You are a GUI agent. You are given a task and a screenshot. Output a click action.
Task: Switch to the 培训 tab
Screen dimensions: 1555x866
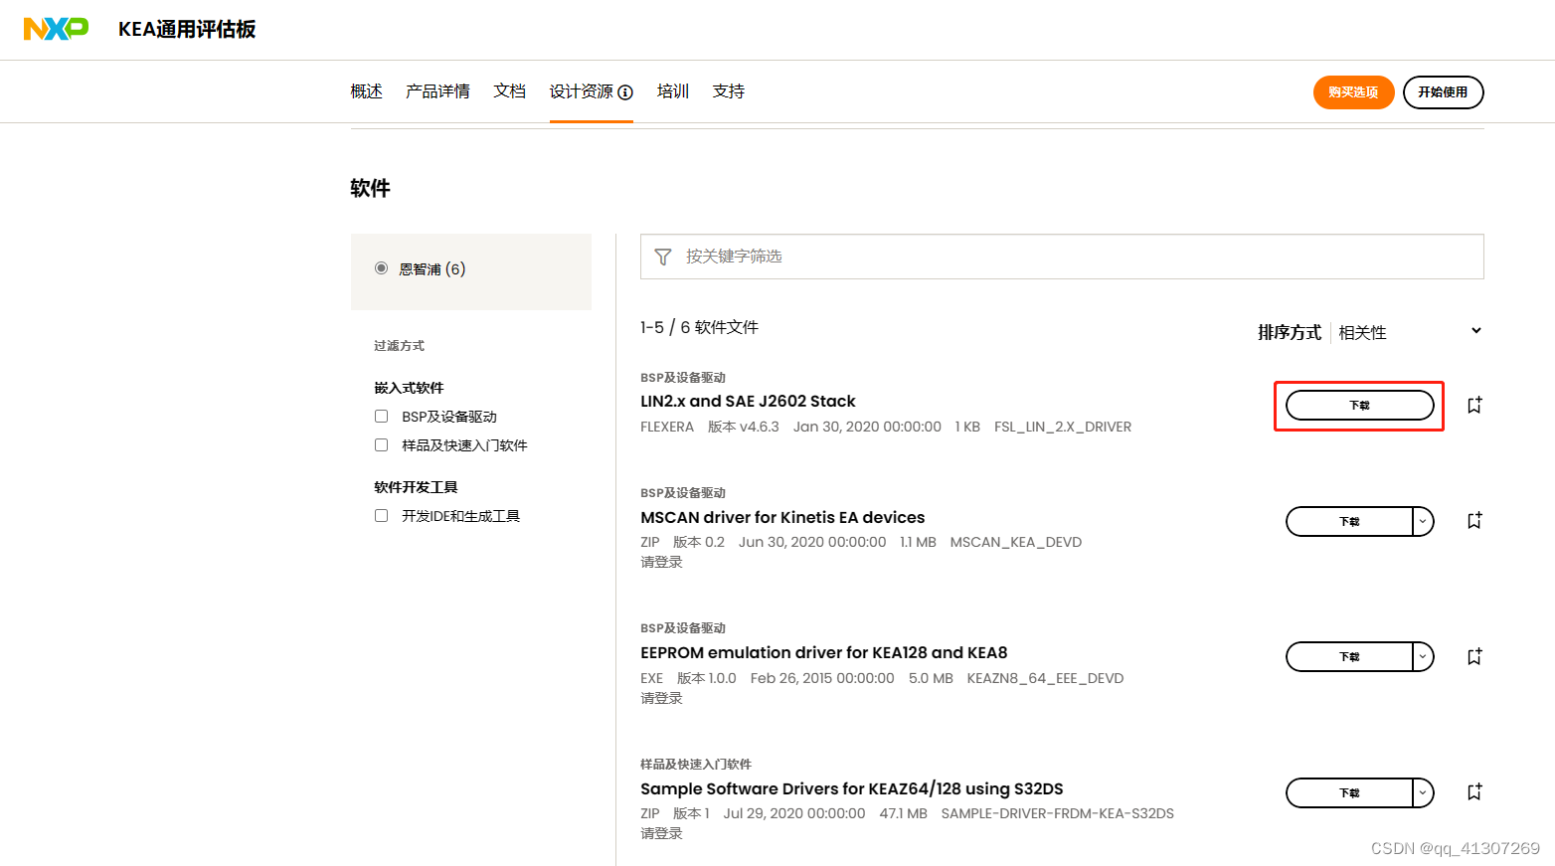point(672,90)
